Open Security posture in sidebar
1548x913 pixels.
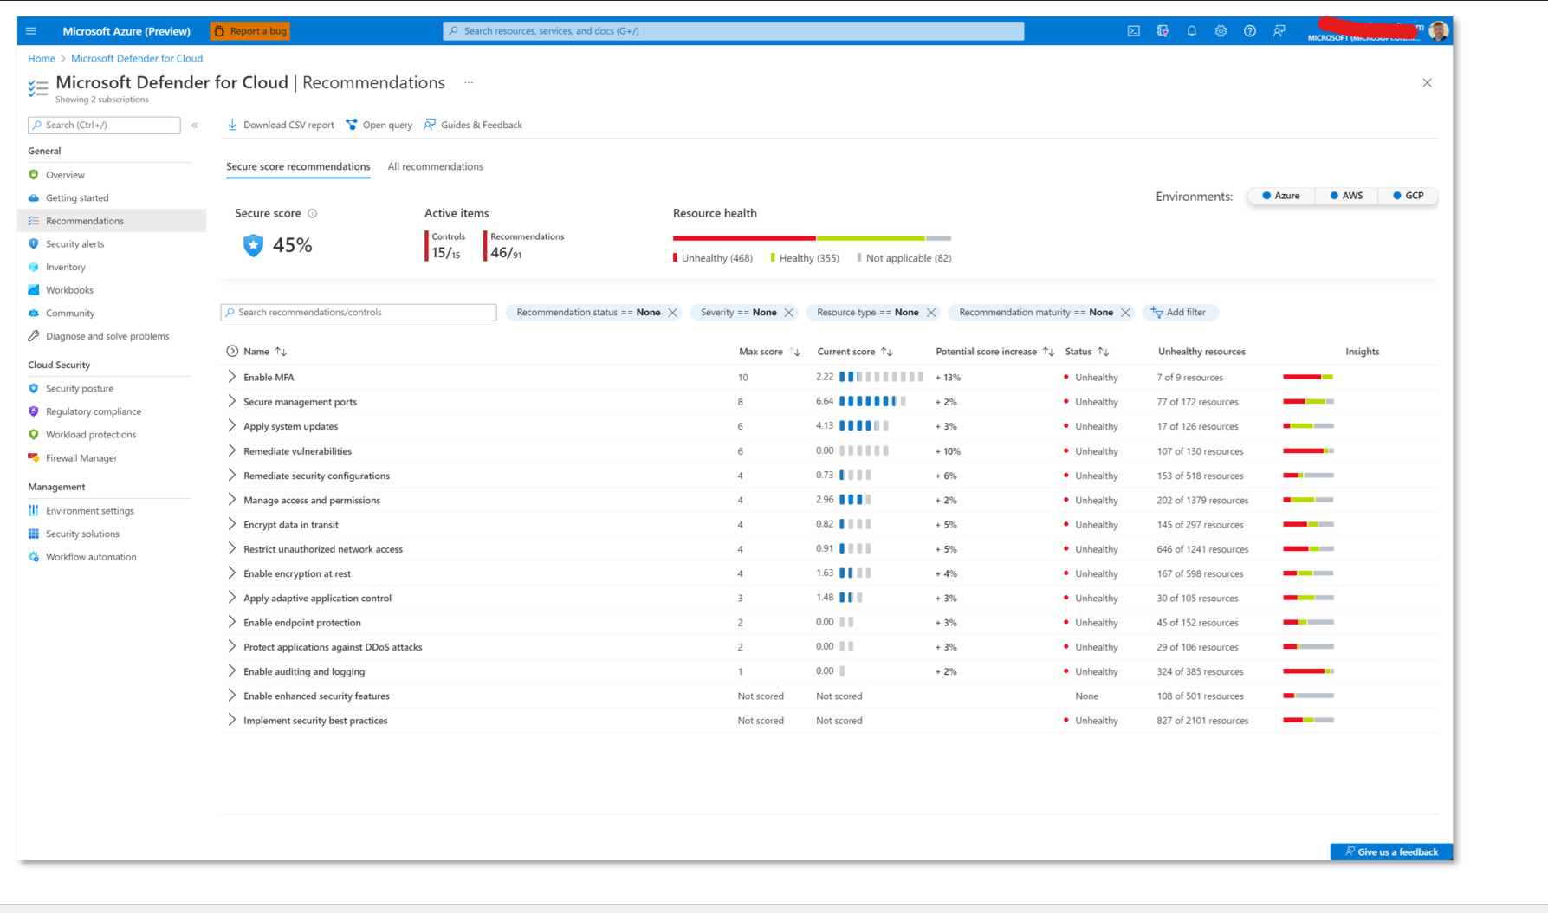pyautogui.click(x=79, y=389)
